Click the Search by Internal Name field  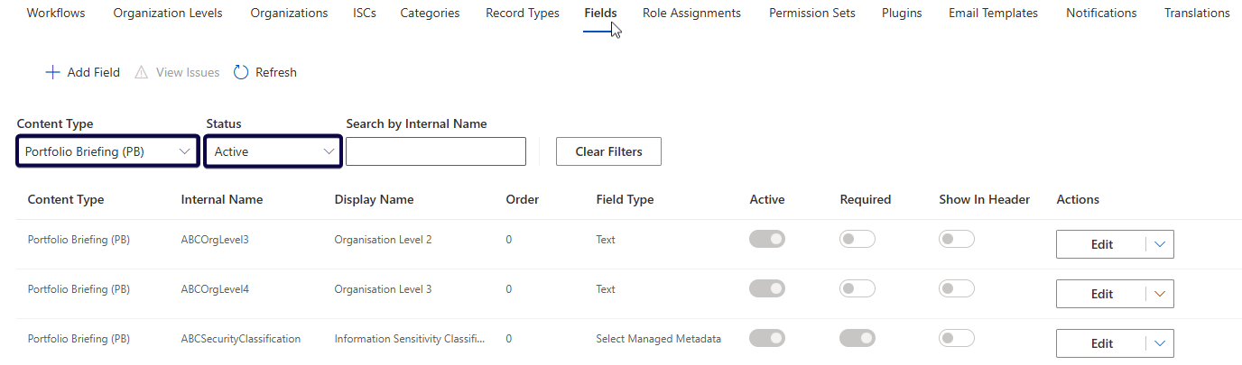(x=435, y=151)
